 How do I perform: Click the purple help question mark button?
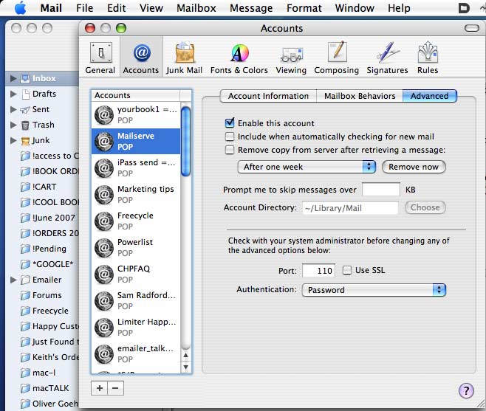click(466, 391)
